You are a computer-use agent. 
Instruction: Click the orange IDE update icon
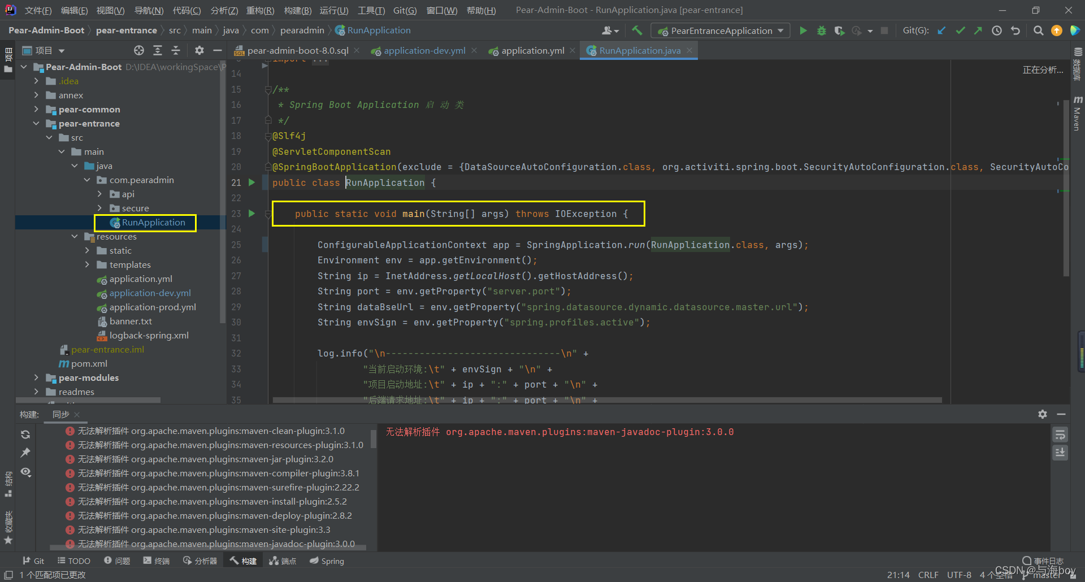1057,31
